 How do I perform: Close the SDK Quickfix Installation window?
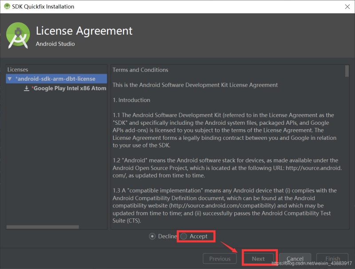[x=346, y=7]
